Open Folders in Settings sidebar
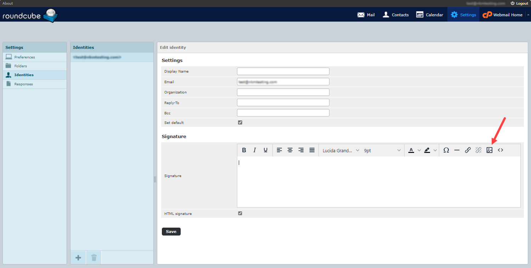 point(35,66)
